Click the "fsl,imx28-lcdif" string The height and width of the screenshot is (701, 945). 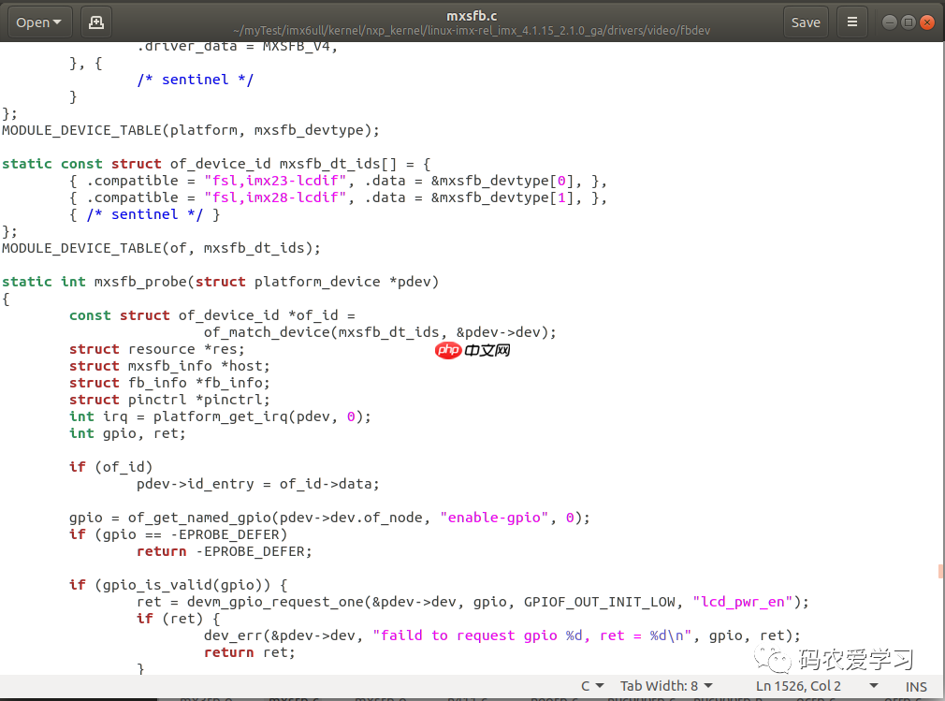275,197
